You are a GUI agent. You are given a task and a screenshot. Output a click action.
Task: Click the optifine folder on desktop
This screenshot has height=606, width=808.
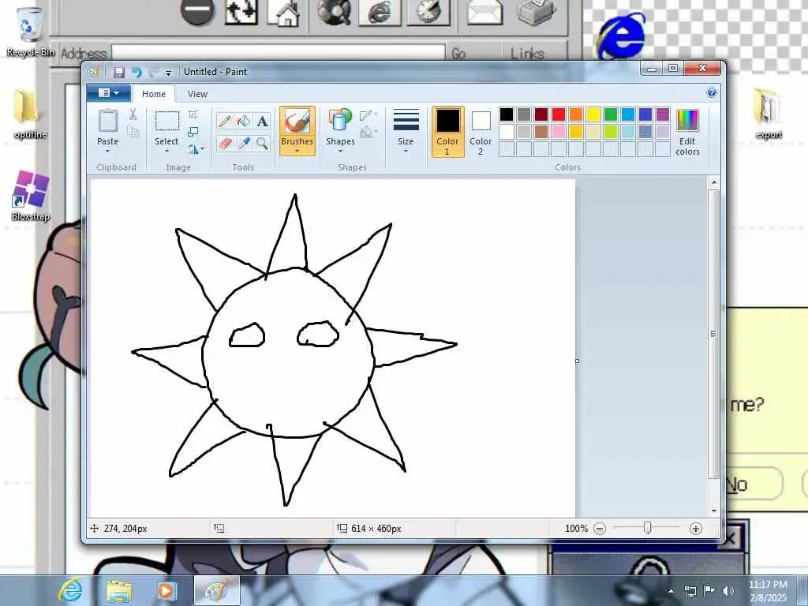tap(30, 114)
